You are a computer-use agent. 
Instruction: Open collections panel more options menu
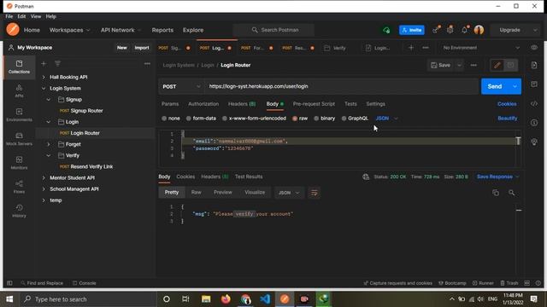[147, 64]
